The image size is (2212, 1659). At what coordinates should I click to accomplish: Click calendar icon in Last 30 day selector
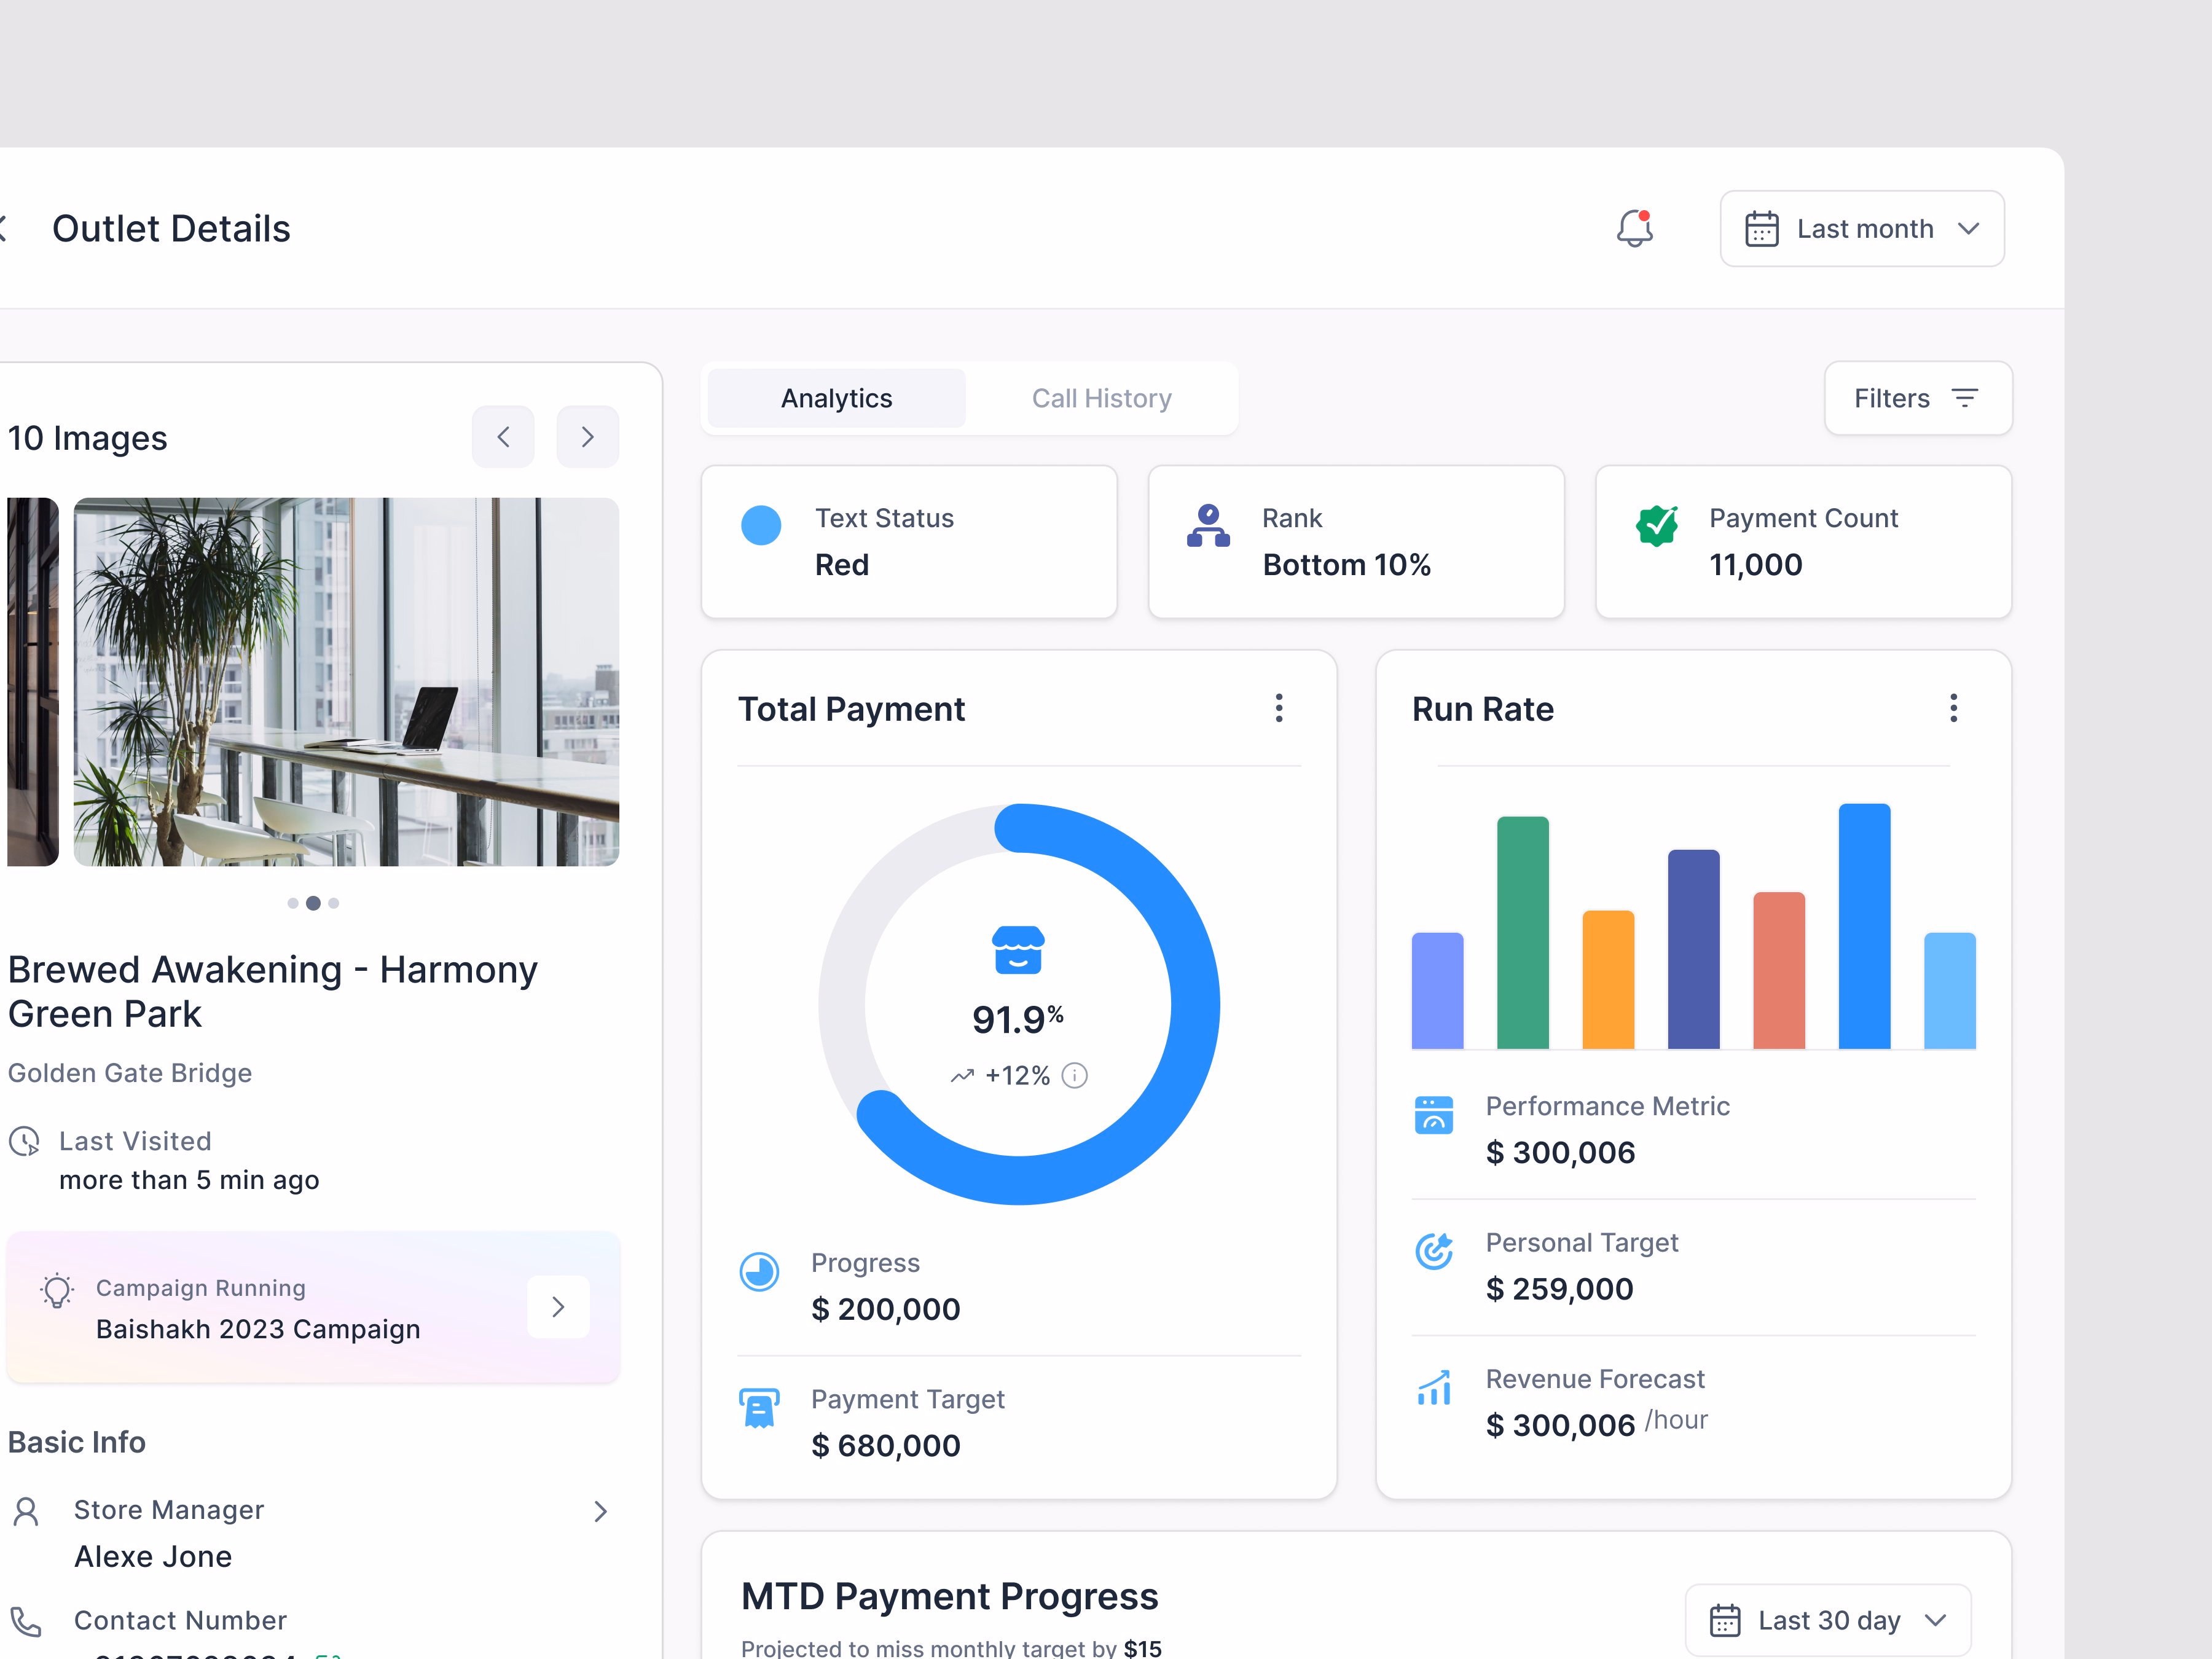coord(1724,1620)
